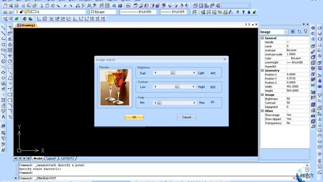This screenshot has width=323, height=182.
Task: Click the Select Objects cursor icon
Action: pos(299,31)
